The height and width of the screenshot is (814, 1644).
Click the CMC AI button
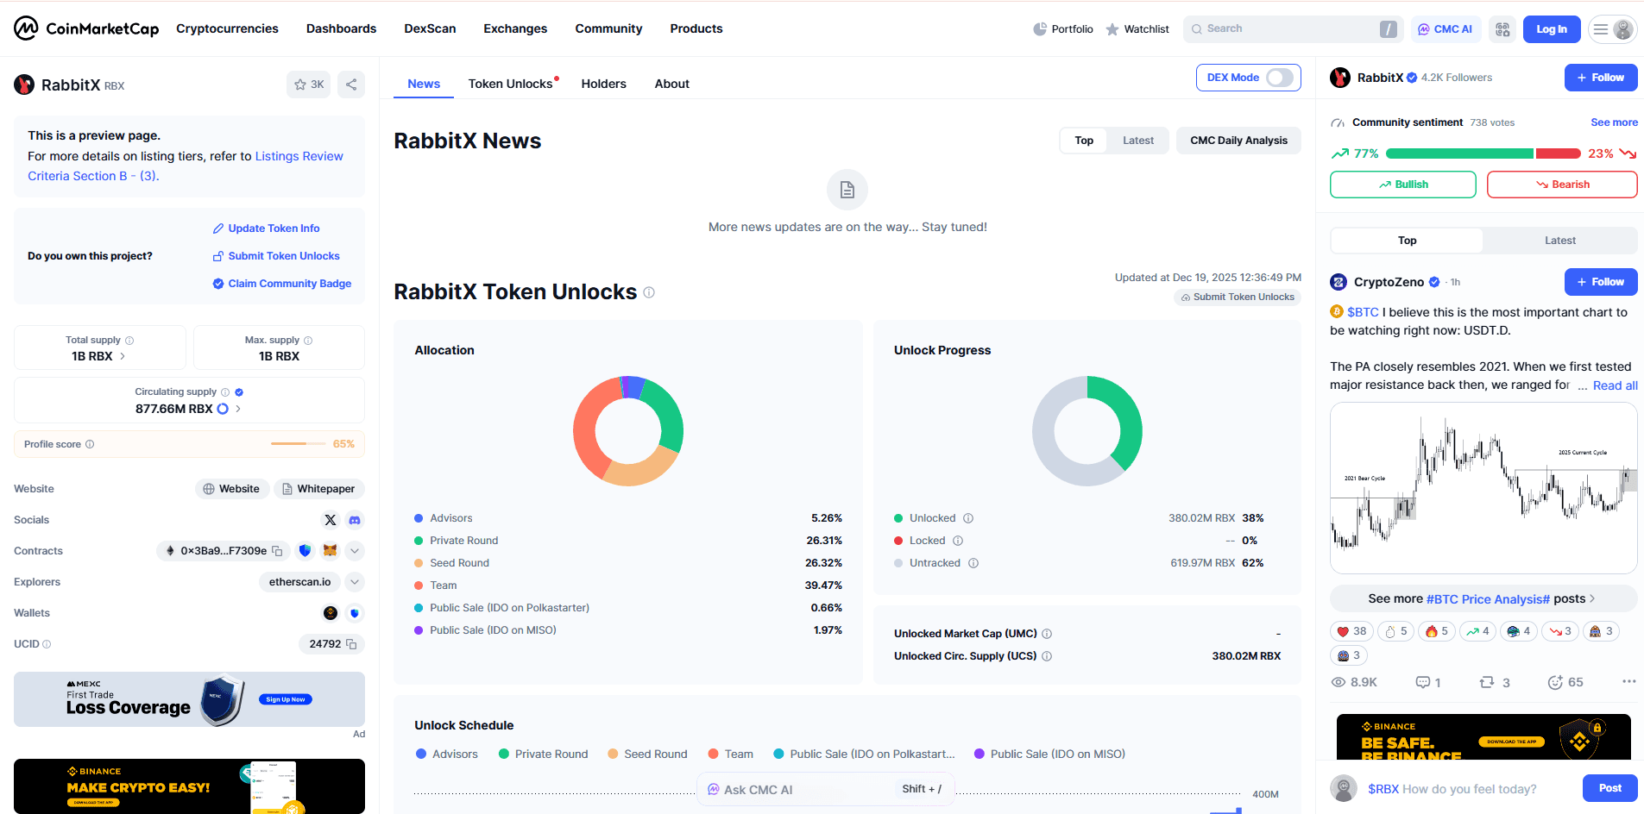click(1446, 29)
